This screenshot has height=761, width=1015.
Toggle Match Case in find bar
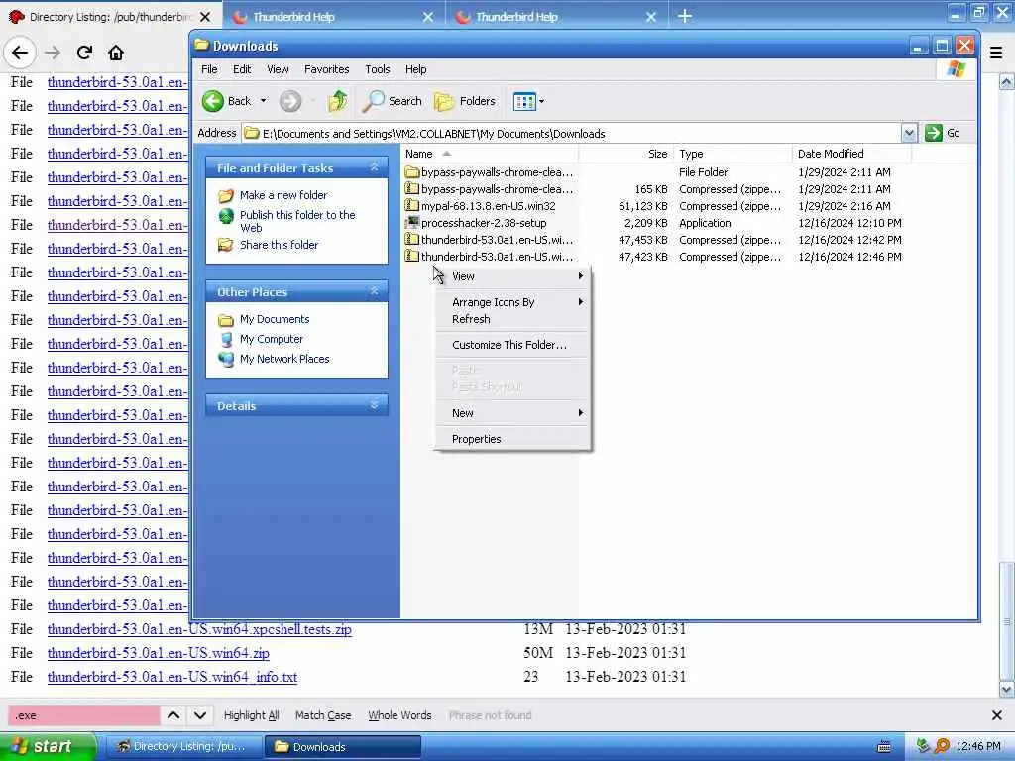coord(323,715)
